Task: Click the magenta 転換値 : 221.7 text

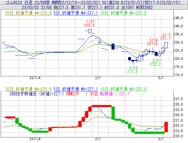Action: (x=115, y=94)
